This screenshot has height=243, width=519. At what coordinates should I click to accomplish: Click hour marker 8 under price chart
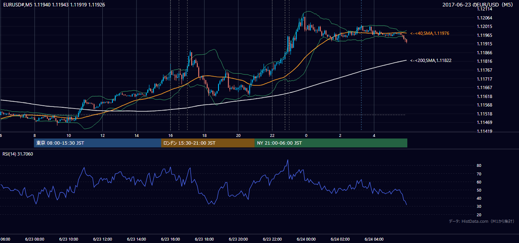pos(35,135)
